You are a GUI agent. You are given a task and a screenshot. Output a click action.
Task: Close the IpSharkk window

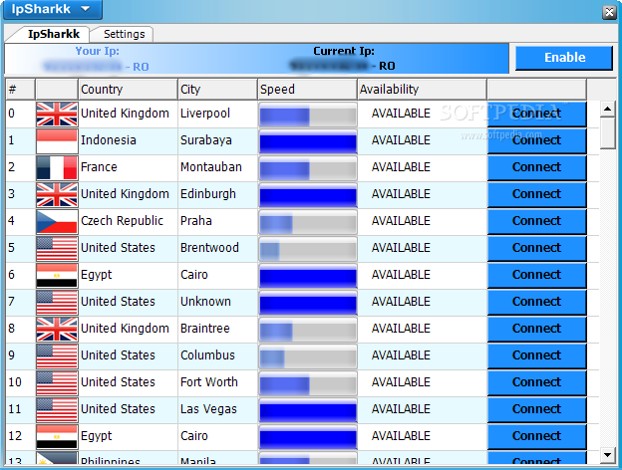[x=609, y=12]
